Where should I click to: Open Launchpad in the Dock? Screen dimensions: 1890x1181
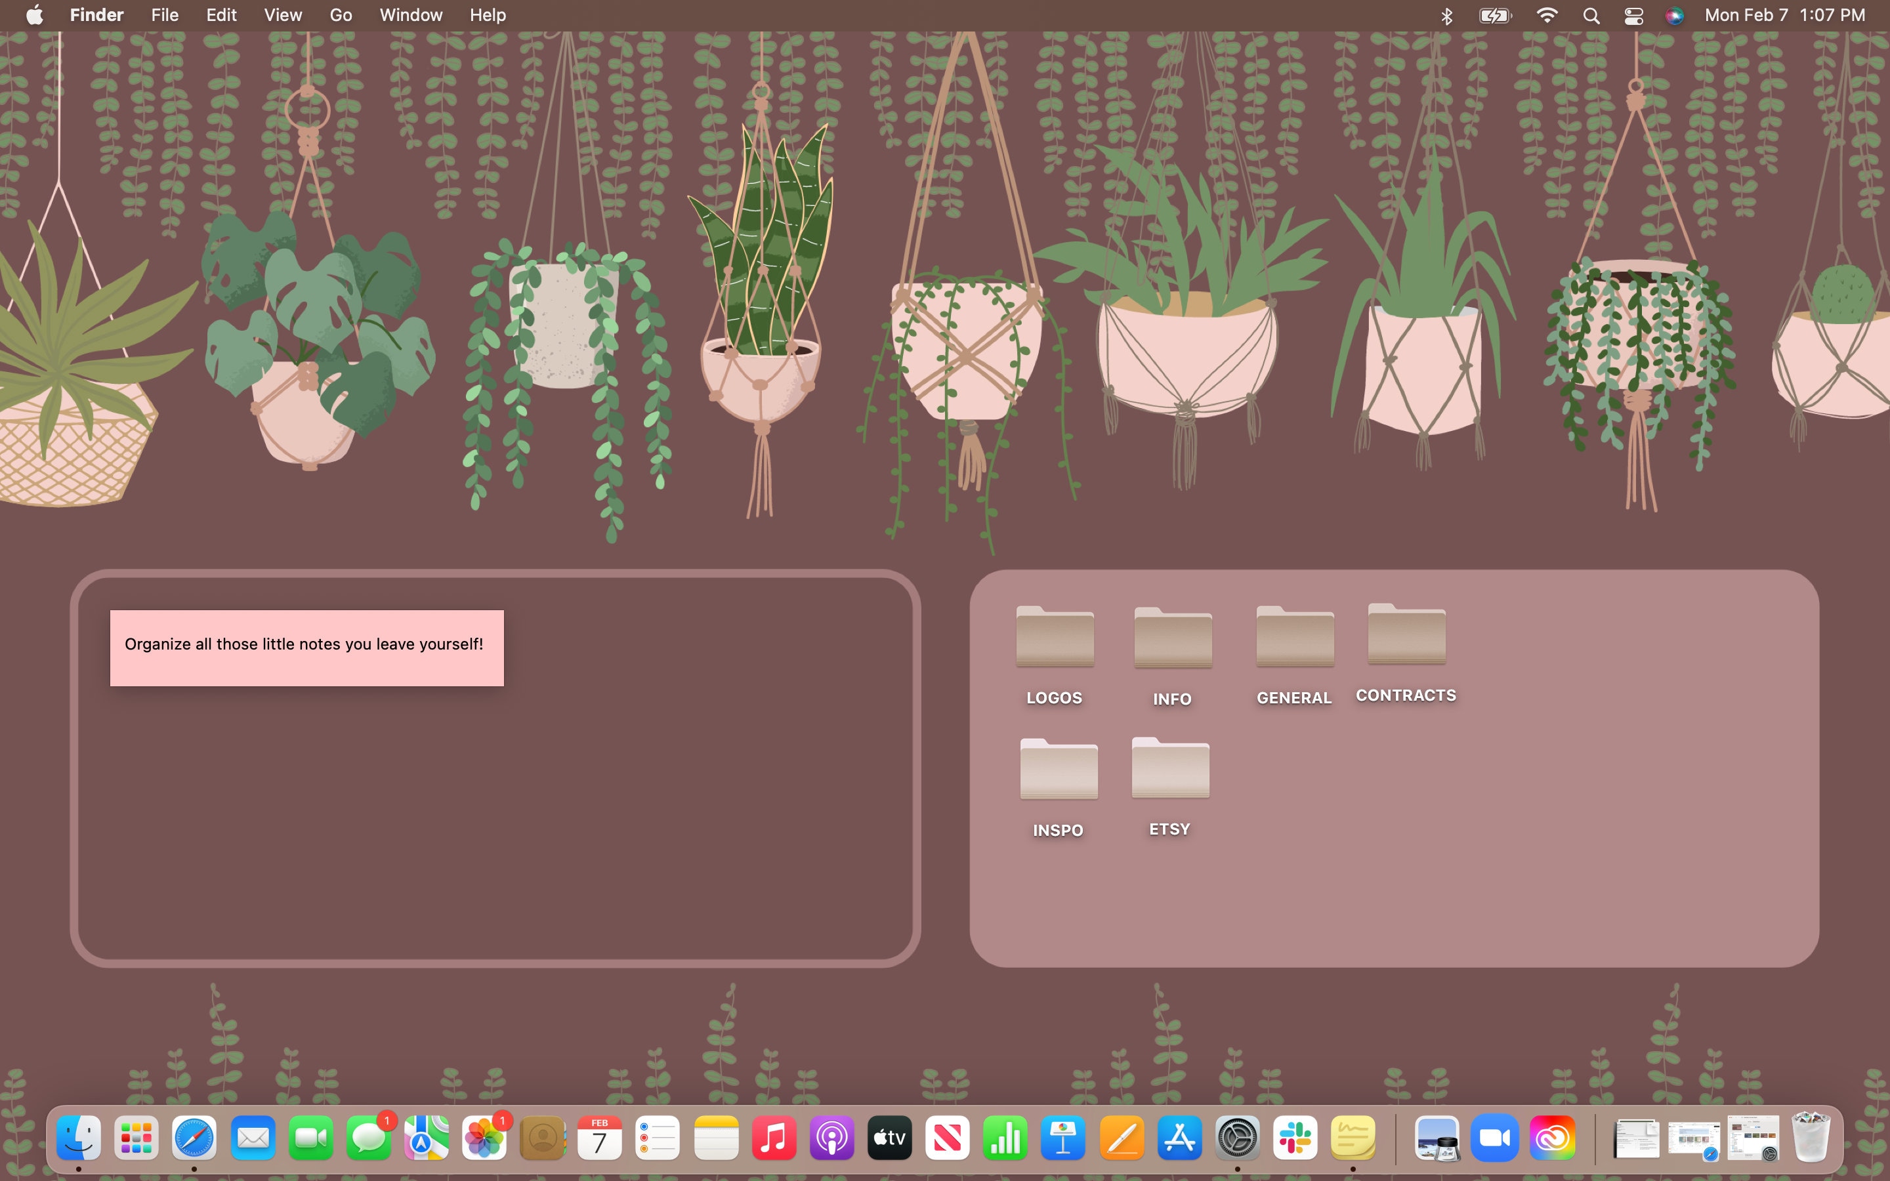(136, 1138)
